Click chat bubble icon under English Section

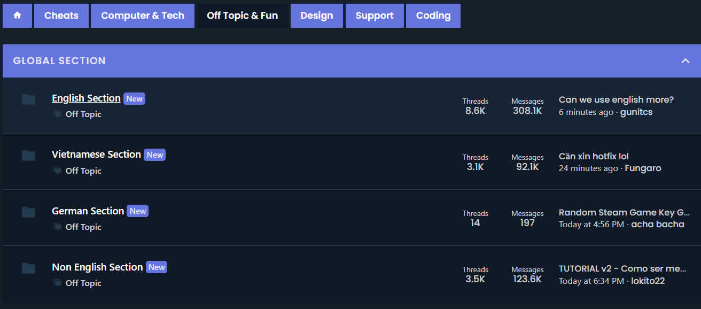click(57, 114)
